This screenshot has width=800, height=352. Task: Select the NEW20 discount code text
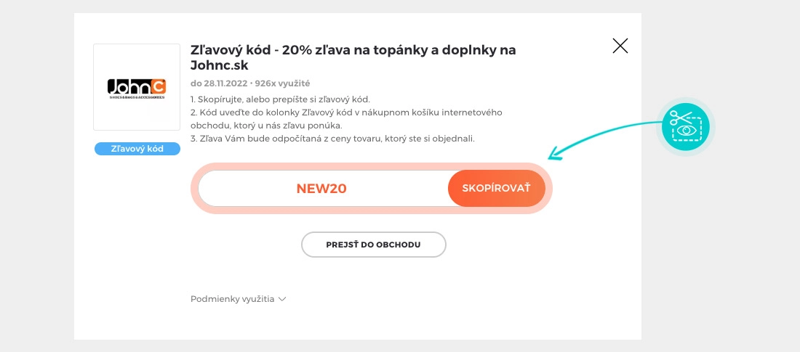pos(321,189)
